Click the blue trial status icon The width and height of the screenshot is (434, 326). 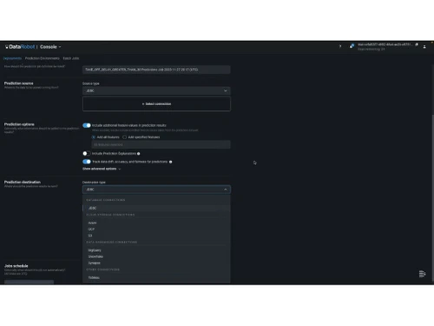point(352,46)
